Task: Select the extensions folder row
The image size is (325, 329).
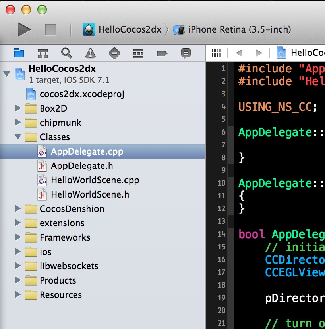Action: coord(103,223)
